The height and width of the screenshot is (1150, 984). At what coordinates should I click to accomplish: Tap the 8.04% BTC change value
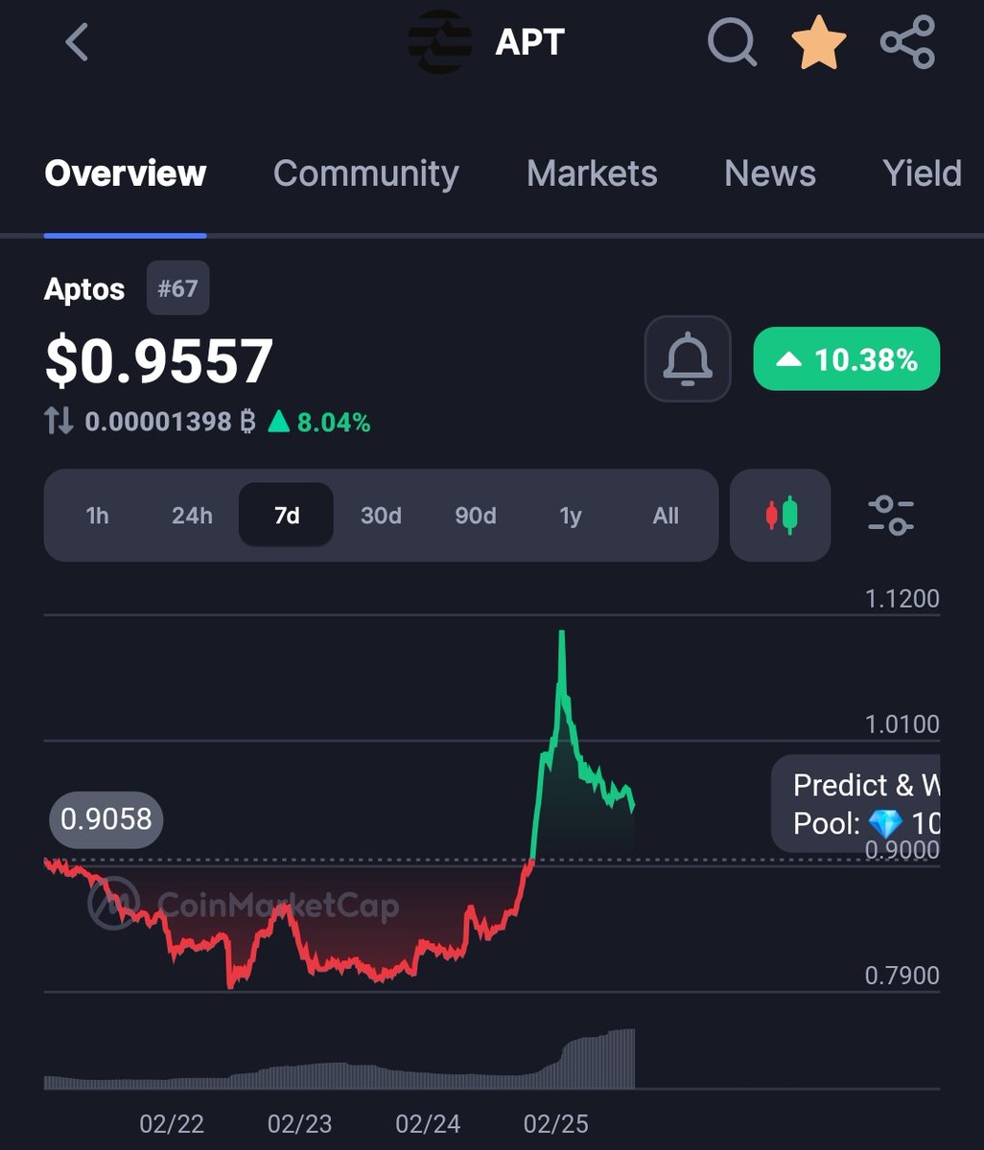tap(319, 421)
